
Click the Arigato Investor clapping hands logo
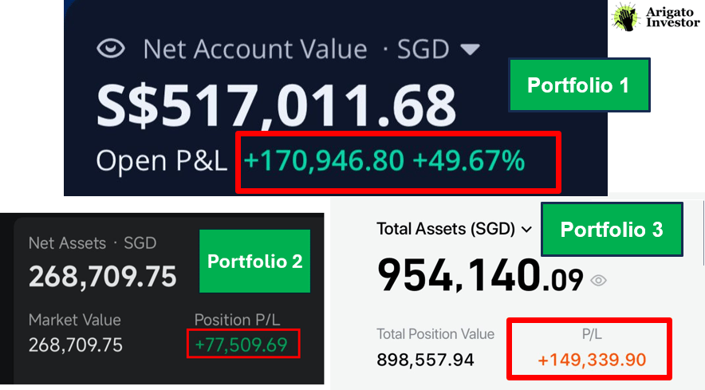(x=626, y=17)
